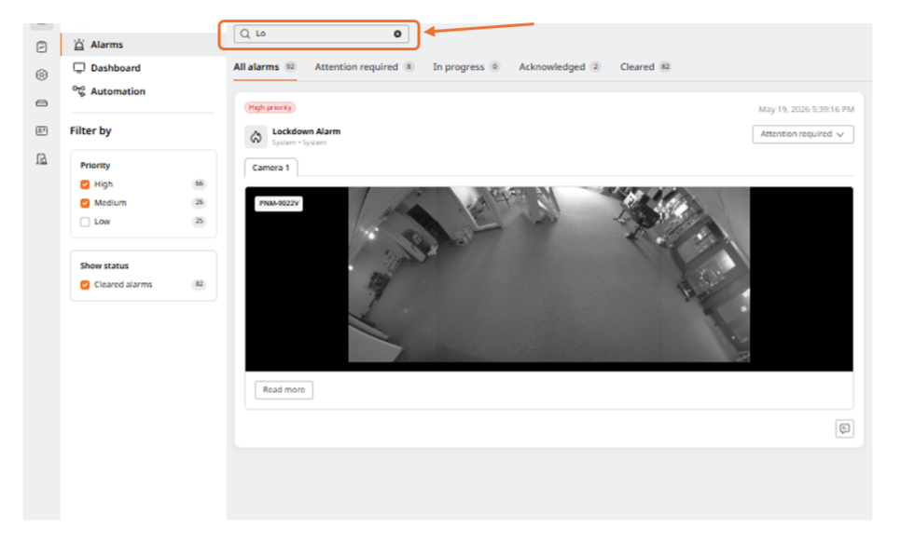Click the camera video snapshot
901x542 pixels.
548,278
